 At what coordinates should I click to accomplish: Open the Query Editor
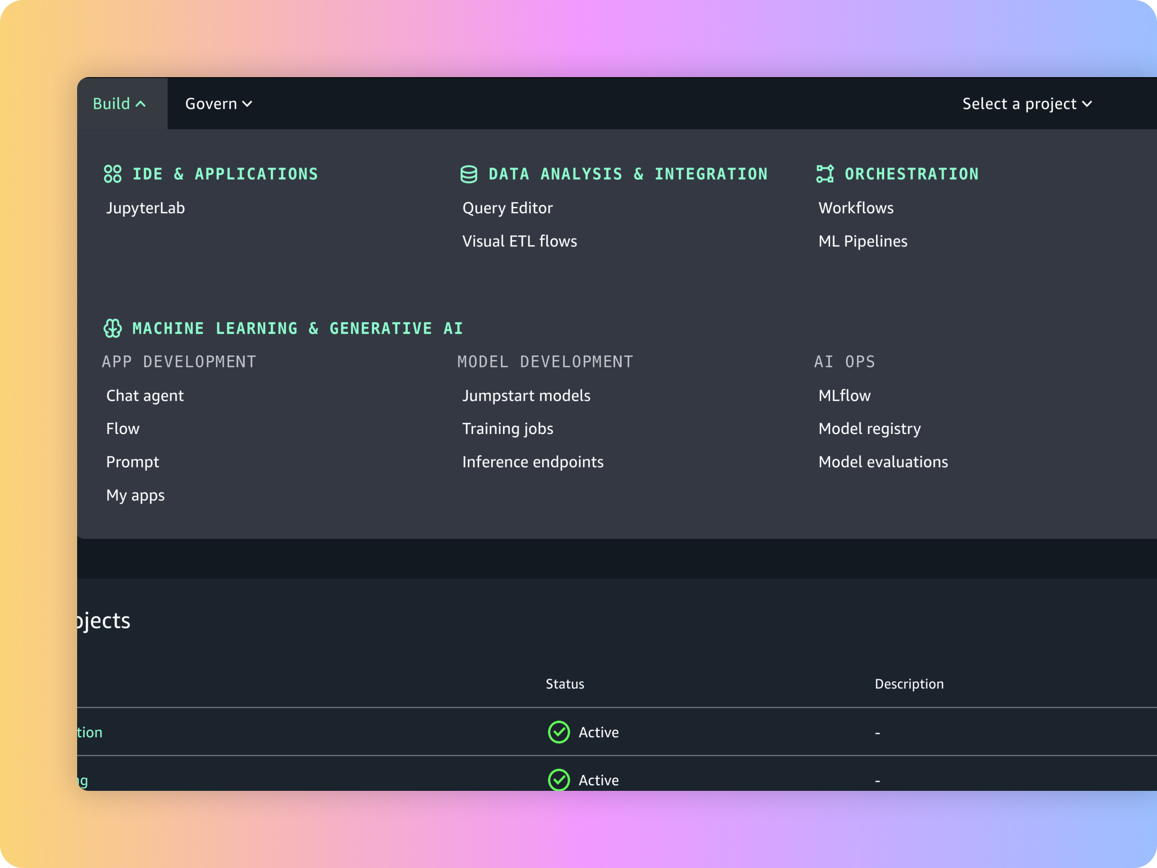click(507, 208)
